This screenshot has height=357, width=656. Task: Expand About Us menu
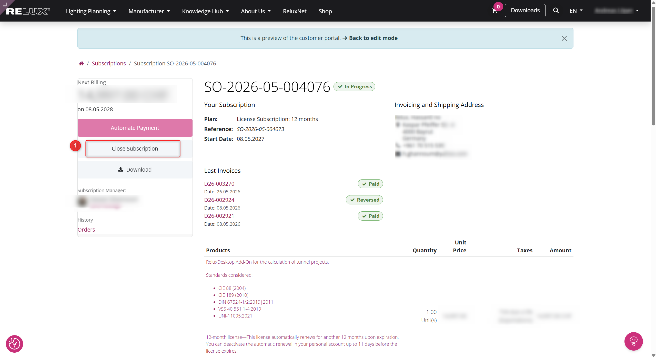click(x=256, y=11)
